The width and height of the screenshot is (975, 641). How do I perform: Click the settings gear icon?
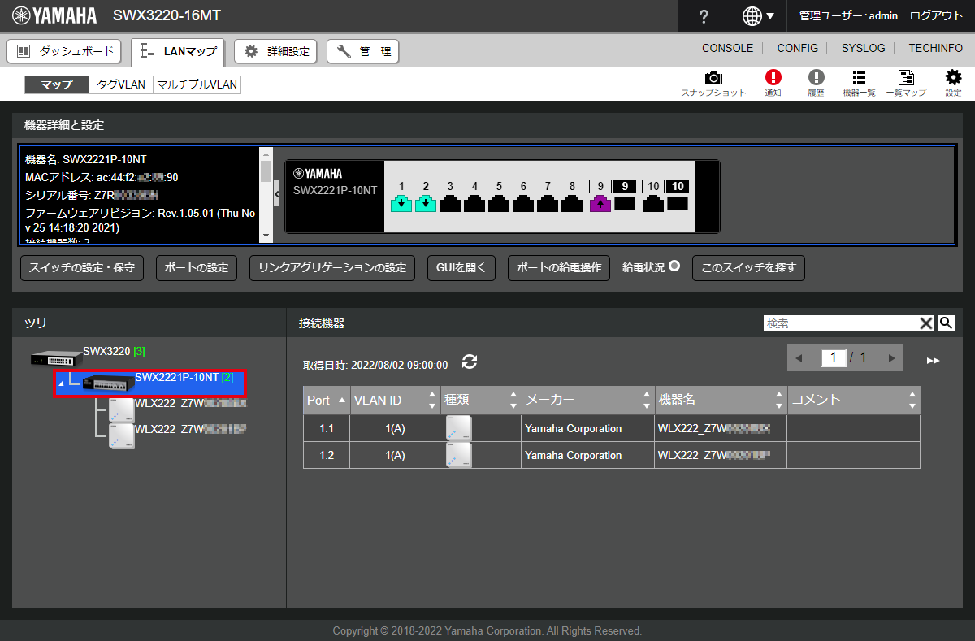953,78
